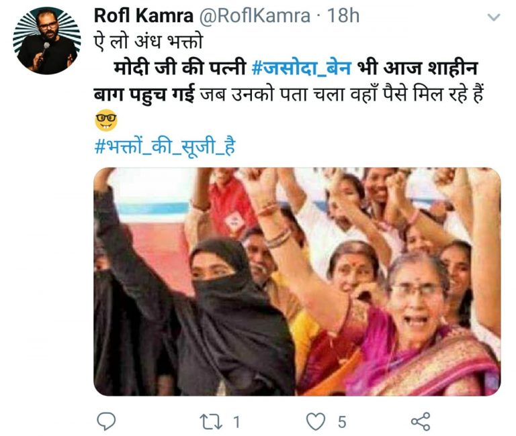Like the tweet with the heart icon
This screenshot has height=436, width=516.
pos(316,421)
